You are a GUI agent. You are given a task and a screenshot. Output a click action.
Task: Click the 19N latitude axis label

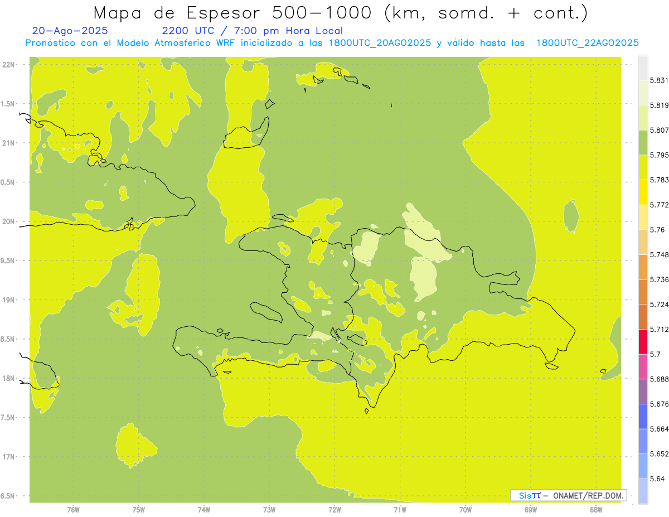(9, 300)
